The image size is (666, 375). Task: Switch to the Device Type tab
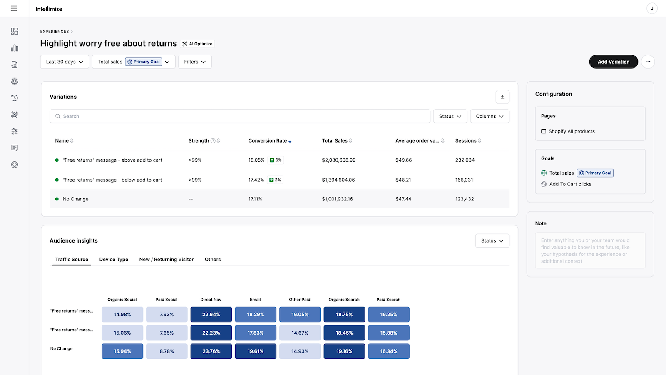[113, 259]
